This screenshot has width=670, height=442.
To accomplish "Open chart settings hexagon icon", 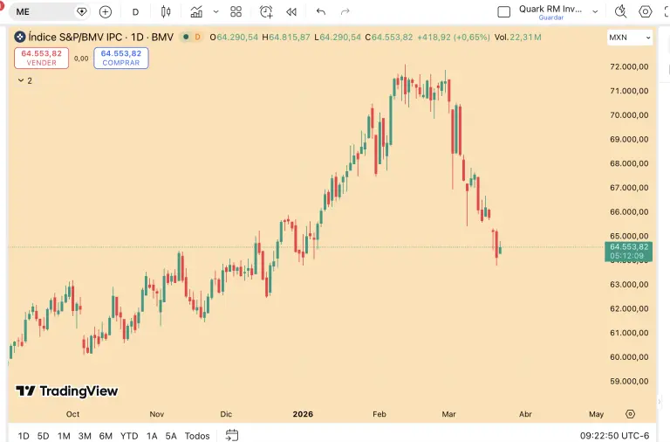I will click(646, 12).
